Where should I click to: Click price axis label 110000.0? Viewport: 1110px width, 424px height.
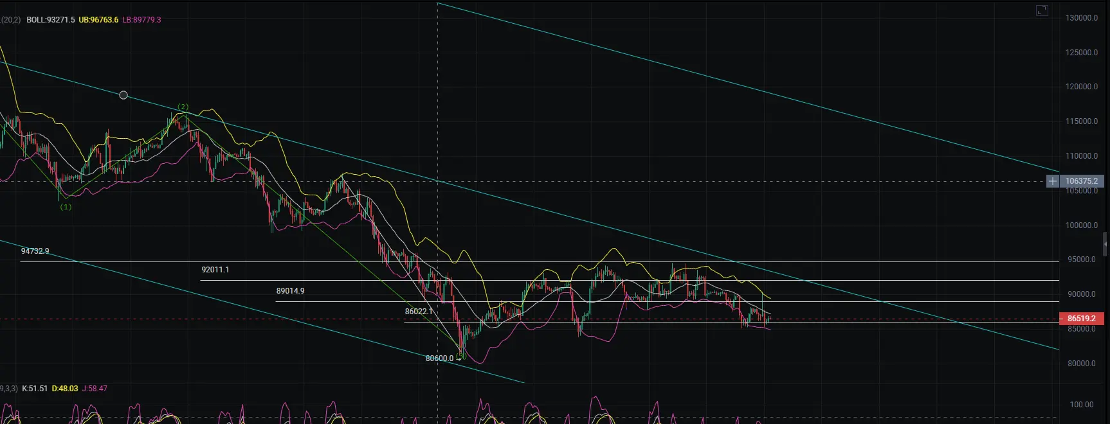(x=1082, y=156)
